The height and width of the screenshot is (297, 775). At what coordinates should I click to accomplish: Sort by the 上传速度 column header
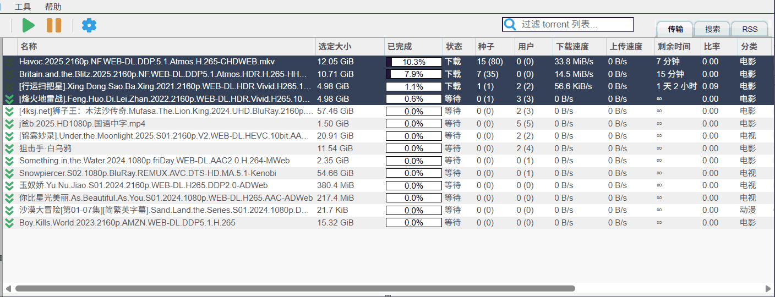pyautogui.click(x=630, y=47)
